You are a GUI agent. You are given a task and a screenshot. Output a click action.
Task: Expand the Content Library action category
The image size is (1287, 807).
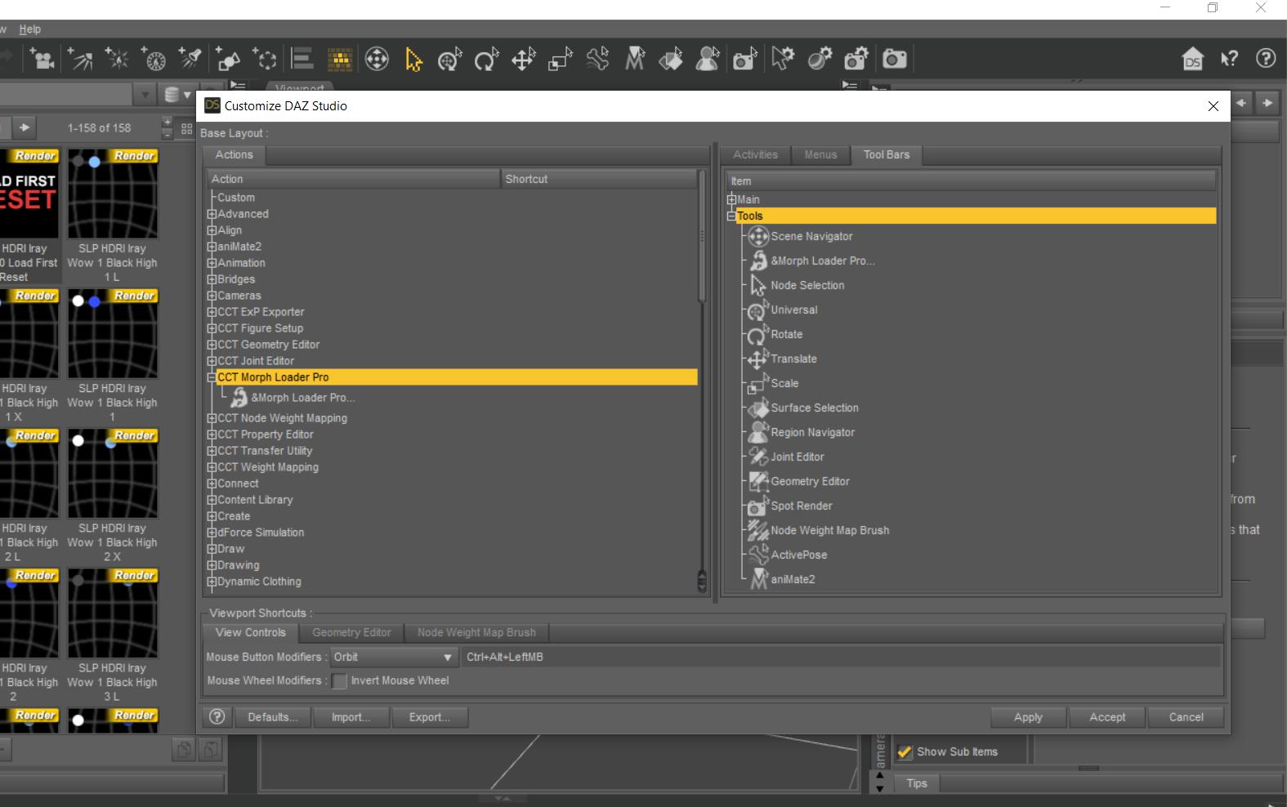(212, 500)
